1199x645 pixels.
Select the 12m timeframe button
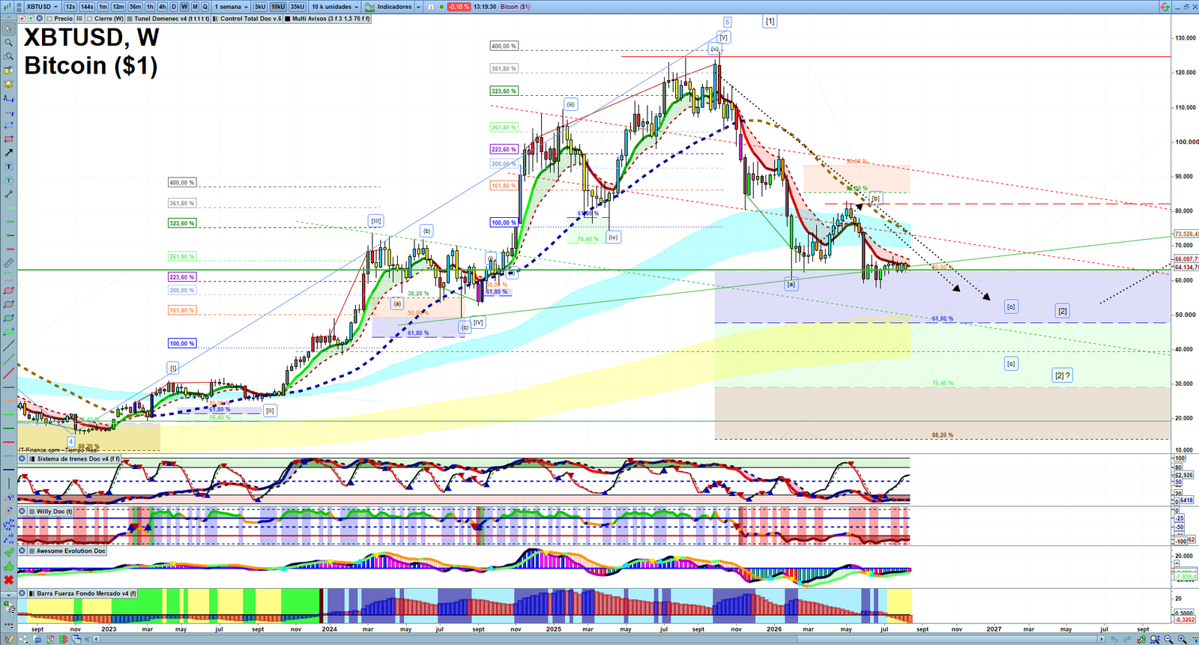coord(118,7)
